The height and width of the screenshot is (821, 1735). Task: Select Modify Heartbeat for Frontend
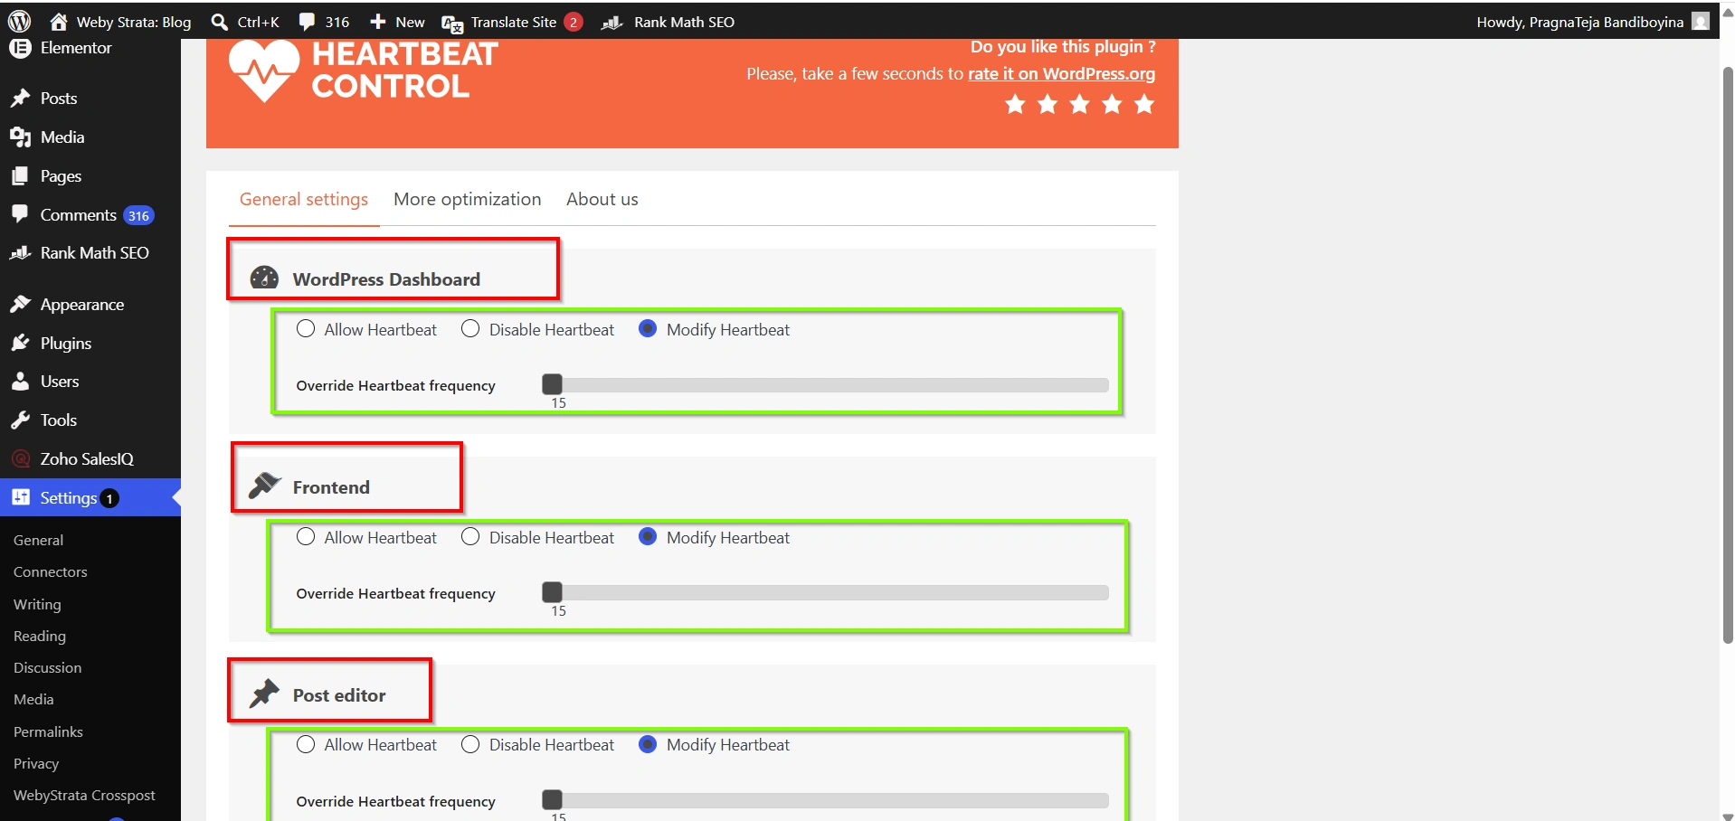coord(648,536)
